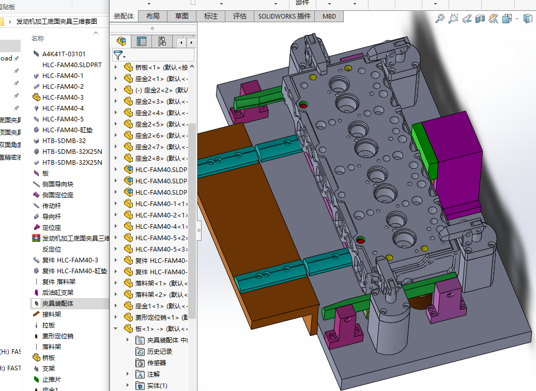Open the SOLIDWORKS 插件 tab
The image size is (536, 391).
(284, 16)
